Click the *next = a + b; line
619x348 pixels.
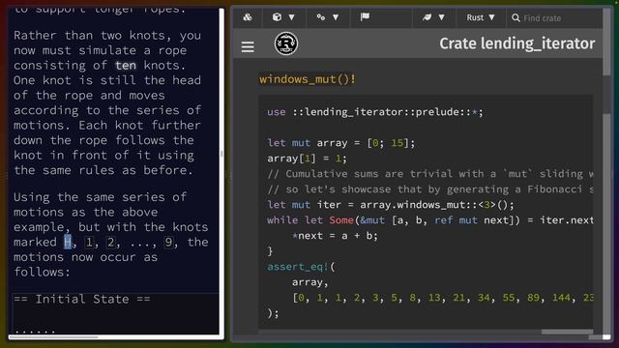coord(335,236)
